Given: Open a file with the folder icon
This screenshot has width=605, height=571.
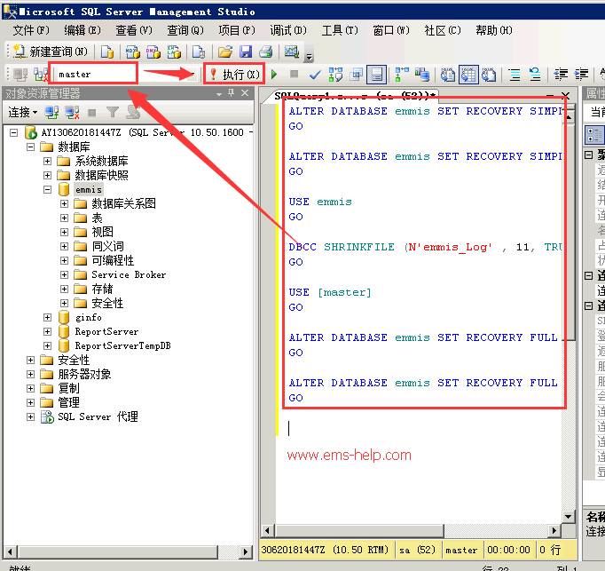Looking at the screenshot, I should tap(225, 52).
